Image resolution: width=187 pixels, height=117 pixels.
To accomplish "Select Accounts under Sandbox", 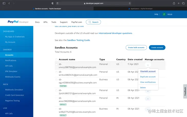I will click(x=17, y=55).
